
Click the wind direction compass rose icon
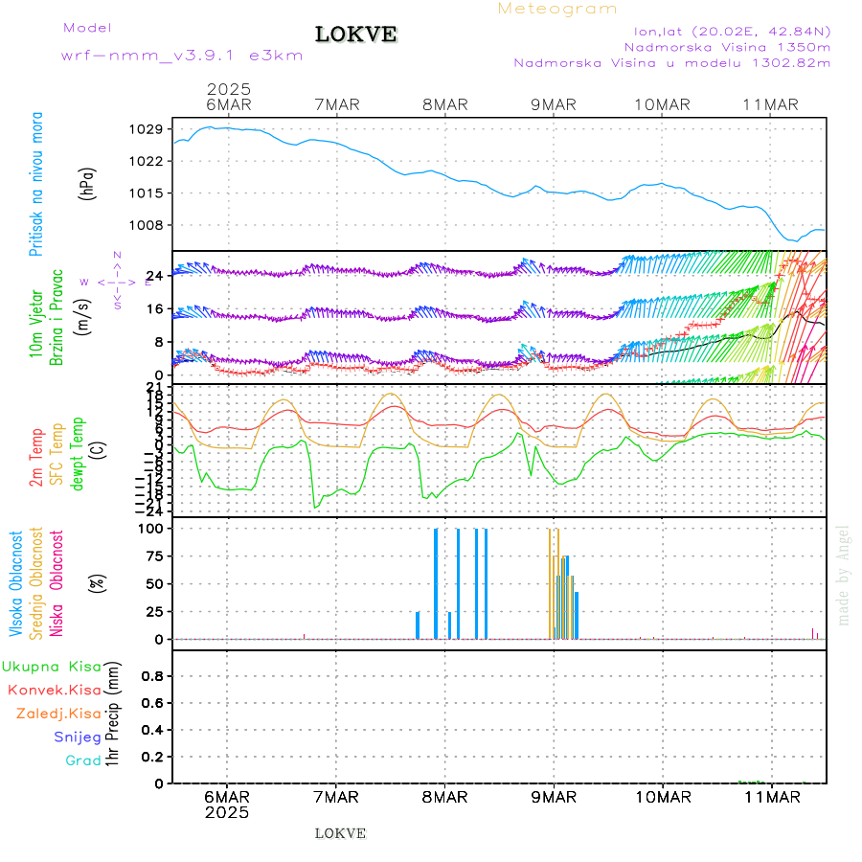(x=117, y=282)
